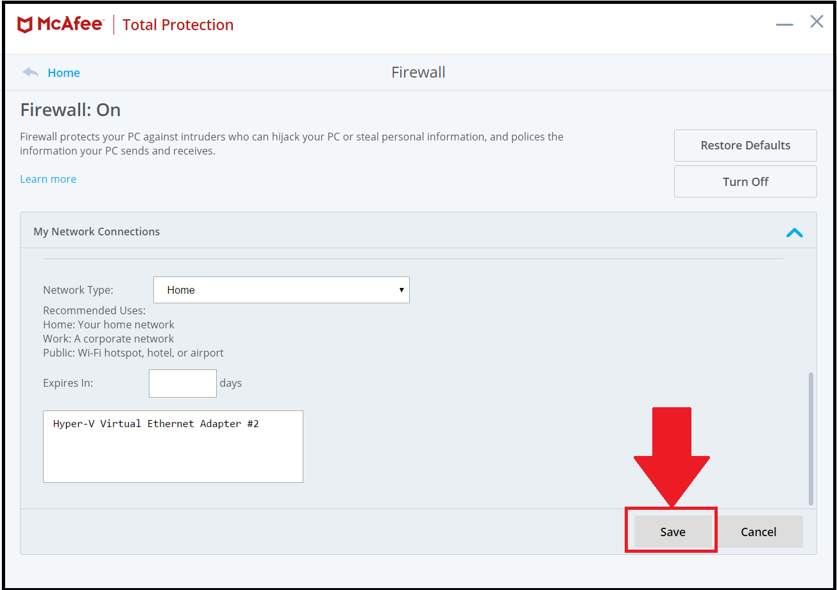Collapse the My Network Connections chevron
Image resolution: width=837 pixels, height=590 pixels.
click(794, 232)
